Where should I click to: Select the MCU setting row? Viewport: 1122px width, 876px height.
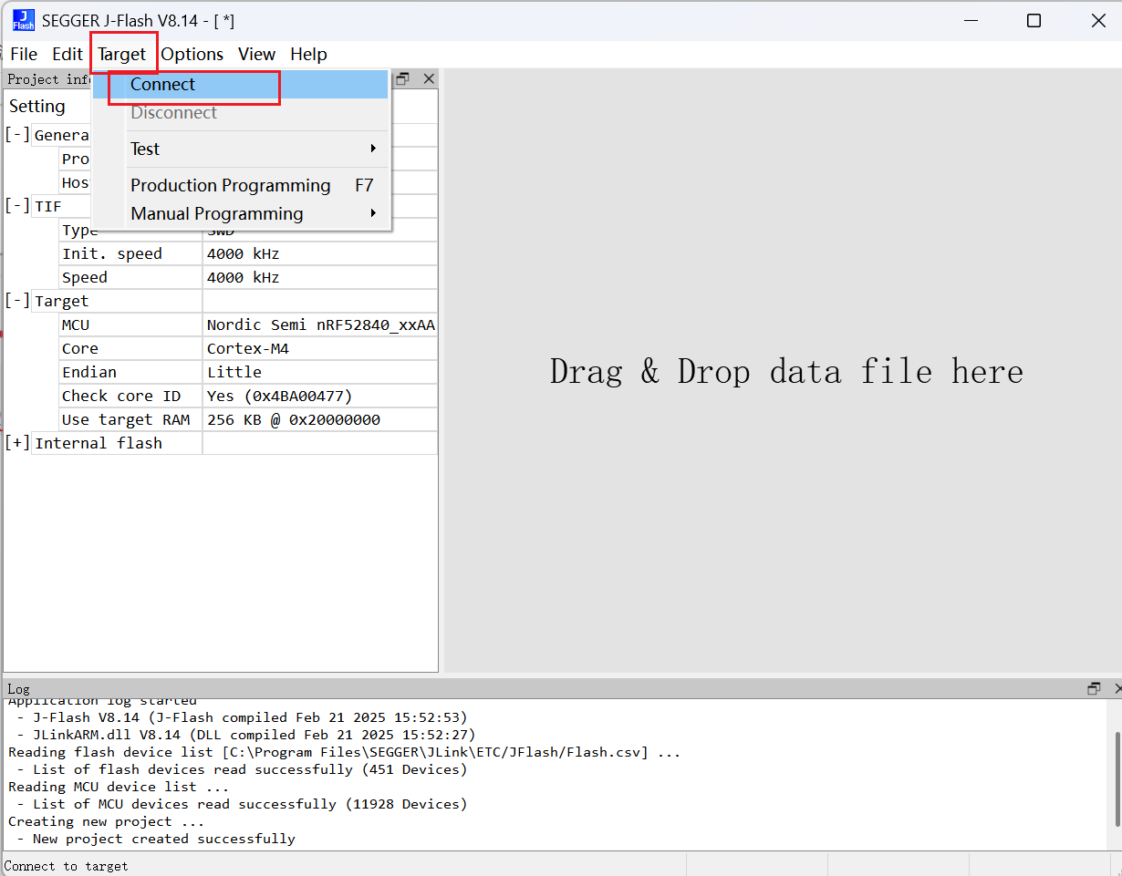(x=248, y=325)
